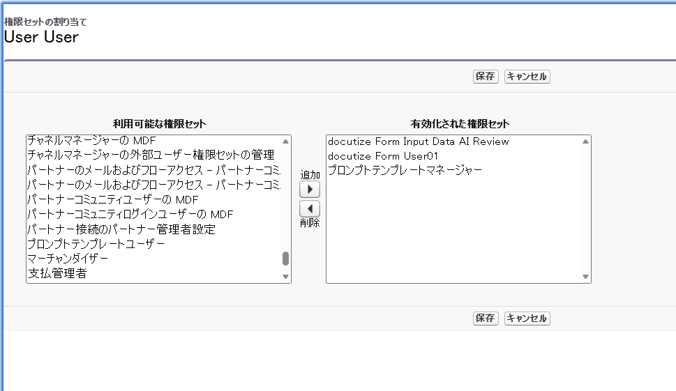676x391 pixels.
Task: Select docutize Form Input Data AI Review
Action: click(x=454, y=141)
